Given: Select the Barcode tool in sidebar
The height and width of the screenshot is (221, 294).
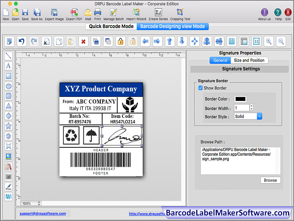Looking at the screenshot, I should point(8,177).
